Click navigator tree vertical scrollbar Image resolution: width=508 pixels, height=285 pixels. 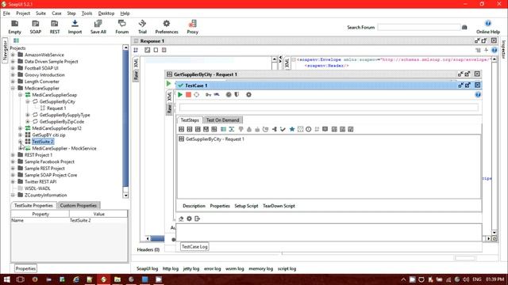coord(125,118)
